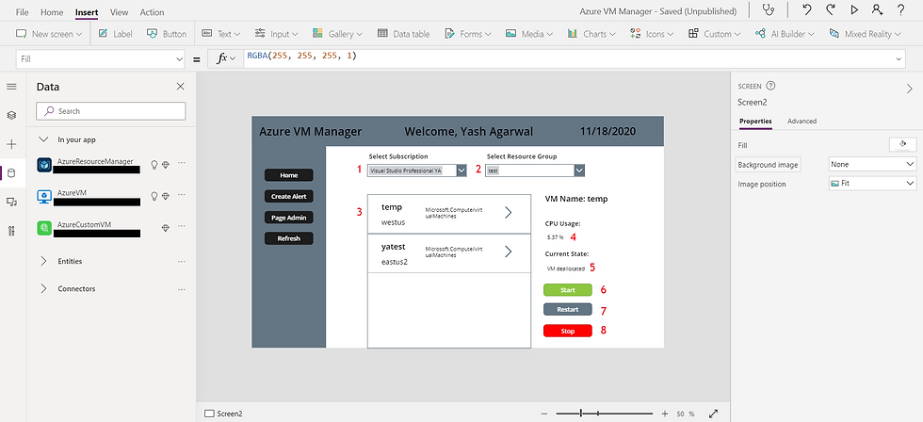Switch to the Advanced tab
Image resolution: width=923 pixels, height=422 pixels.
pyautogui.click(x=802, y=121)
